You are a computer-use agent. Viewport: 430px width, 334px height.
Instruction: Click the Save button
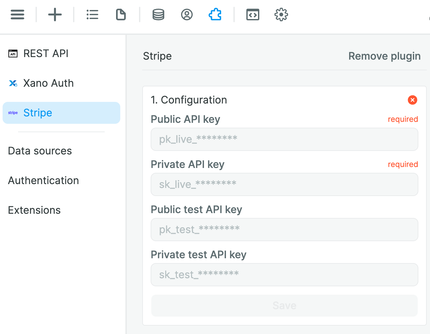(285, 306)
